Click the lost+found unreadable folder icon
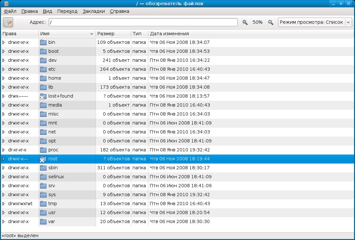 pos(43,97)
